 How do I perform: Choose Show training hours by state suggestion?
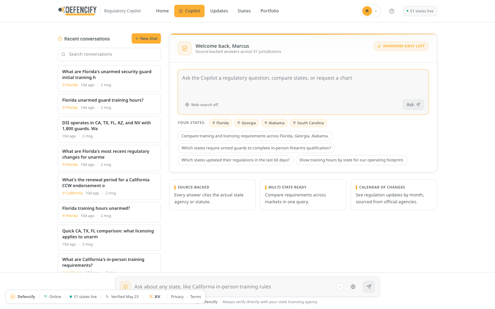(352, 160)
